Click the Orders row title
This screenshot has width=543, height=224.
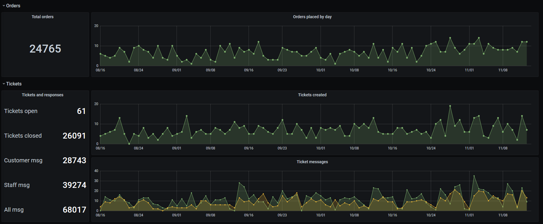13,6
